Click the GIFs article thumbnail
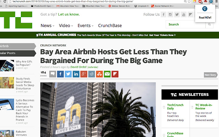Viewport: 219px width, 137px height. click(7, 65)
